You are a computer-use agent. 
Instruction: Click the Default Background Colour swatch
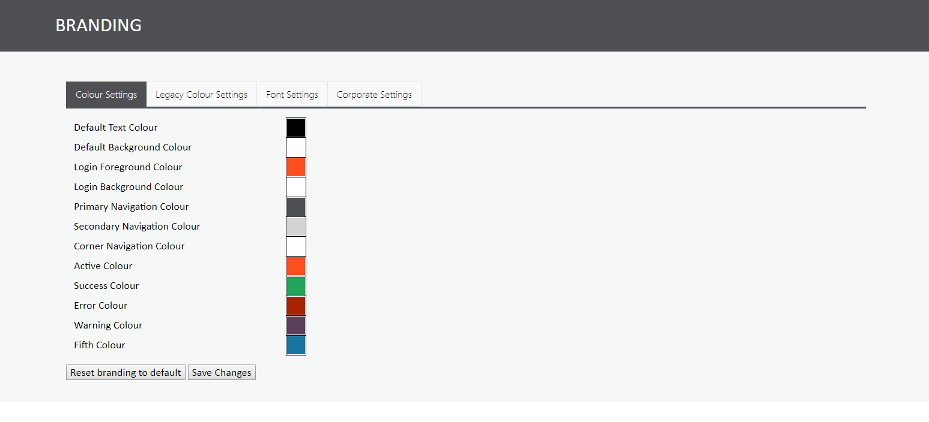[x=296, y=147]
